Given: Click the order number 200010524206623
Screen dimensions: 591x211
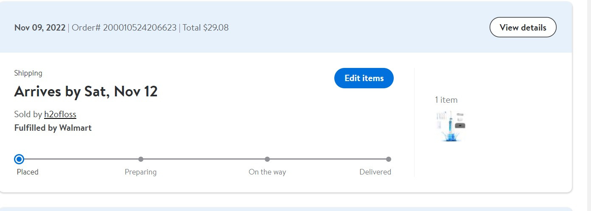Looking at the screenshot, I should 140,28.
